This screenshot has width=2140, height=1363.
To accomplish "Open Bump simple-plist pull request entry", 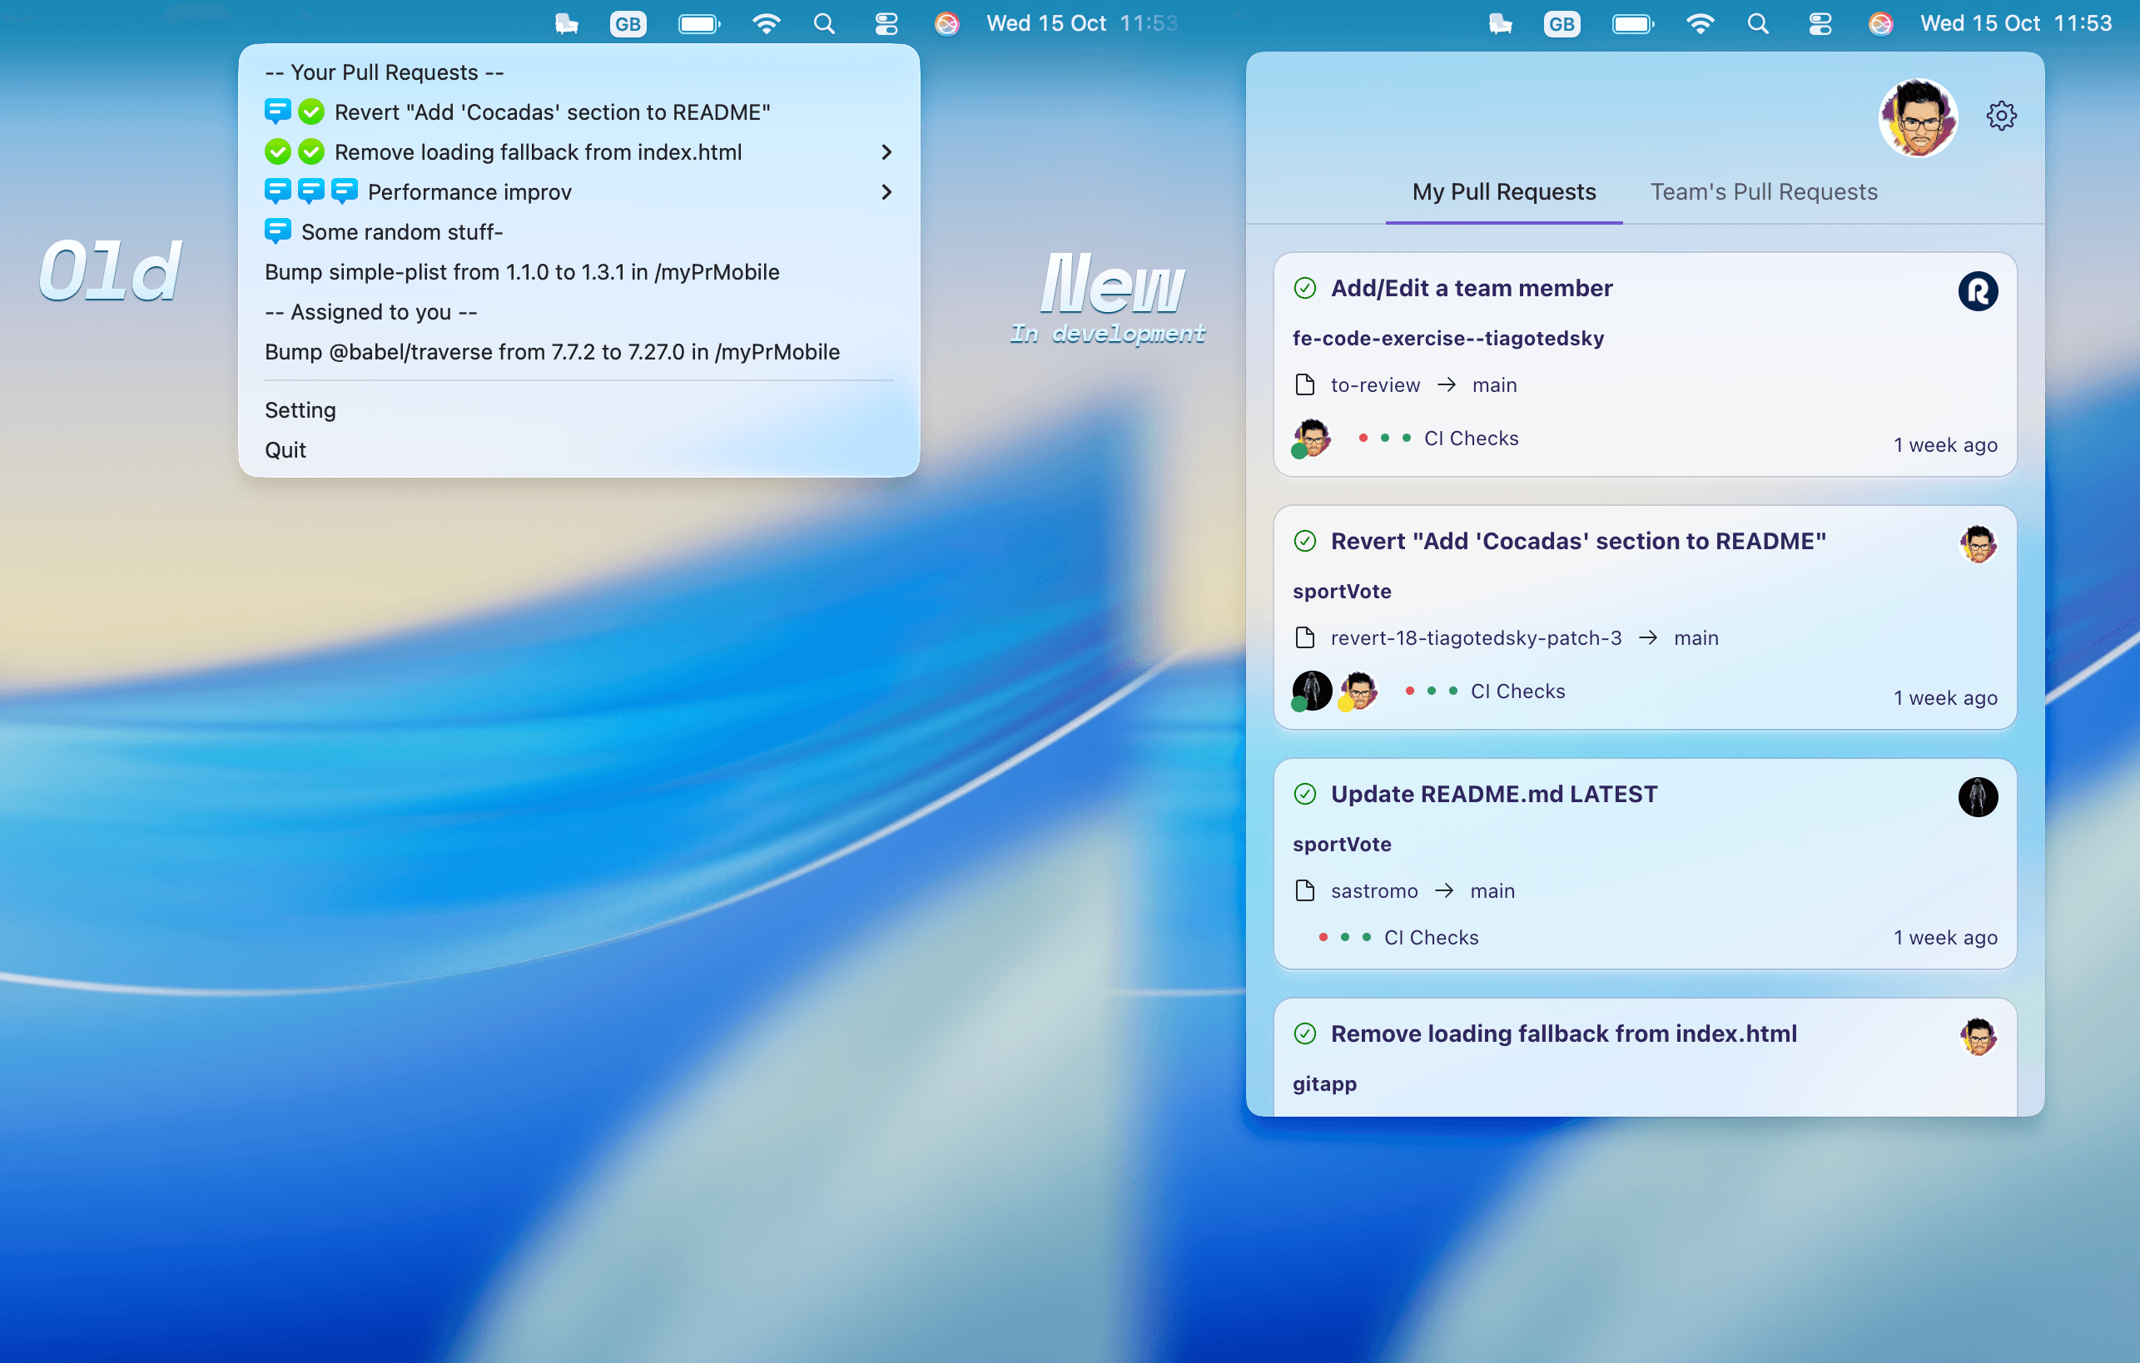I will [x=522, y=272].
